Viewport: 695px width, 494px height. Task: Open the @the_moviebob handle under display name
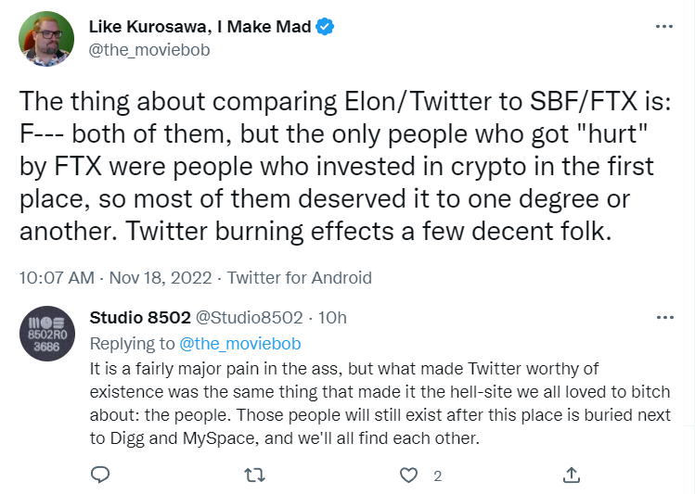coord(149,50)
